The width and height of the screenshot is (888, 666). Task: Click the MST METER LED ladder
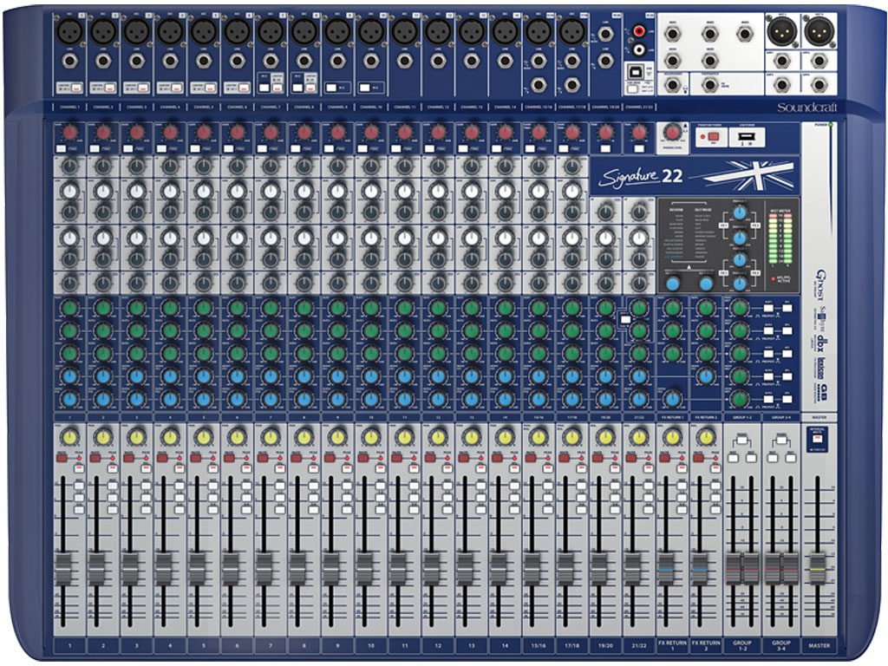(x=780, y=238)
